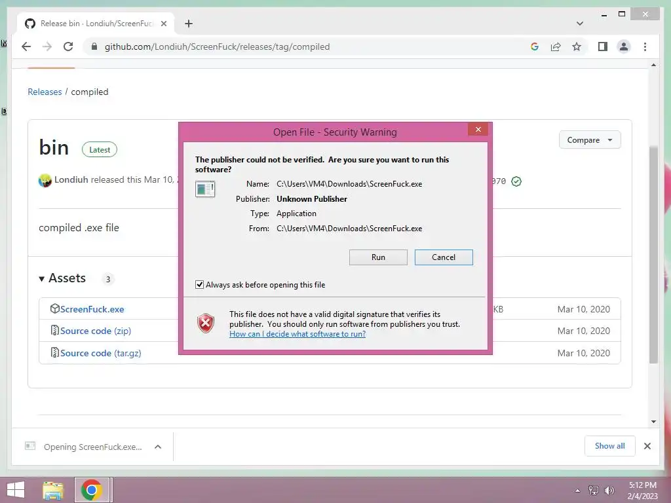Click the Run button in Security Warning dialog
The height and width of the screenshot is (503, 671).
[378, 257]
